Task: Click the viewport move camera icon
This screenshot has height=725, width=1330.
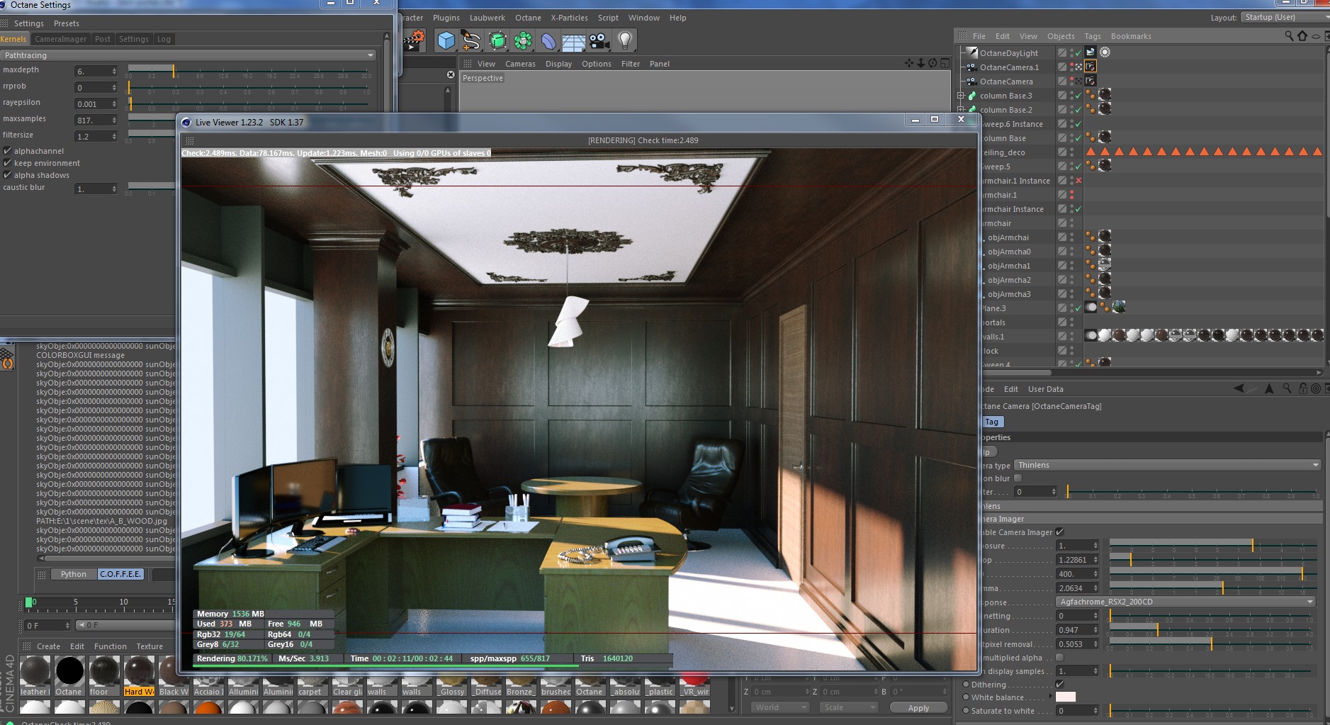Action: coord(909,63)
